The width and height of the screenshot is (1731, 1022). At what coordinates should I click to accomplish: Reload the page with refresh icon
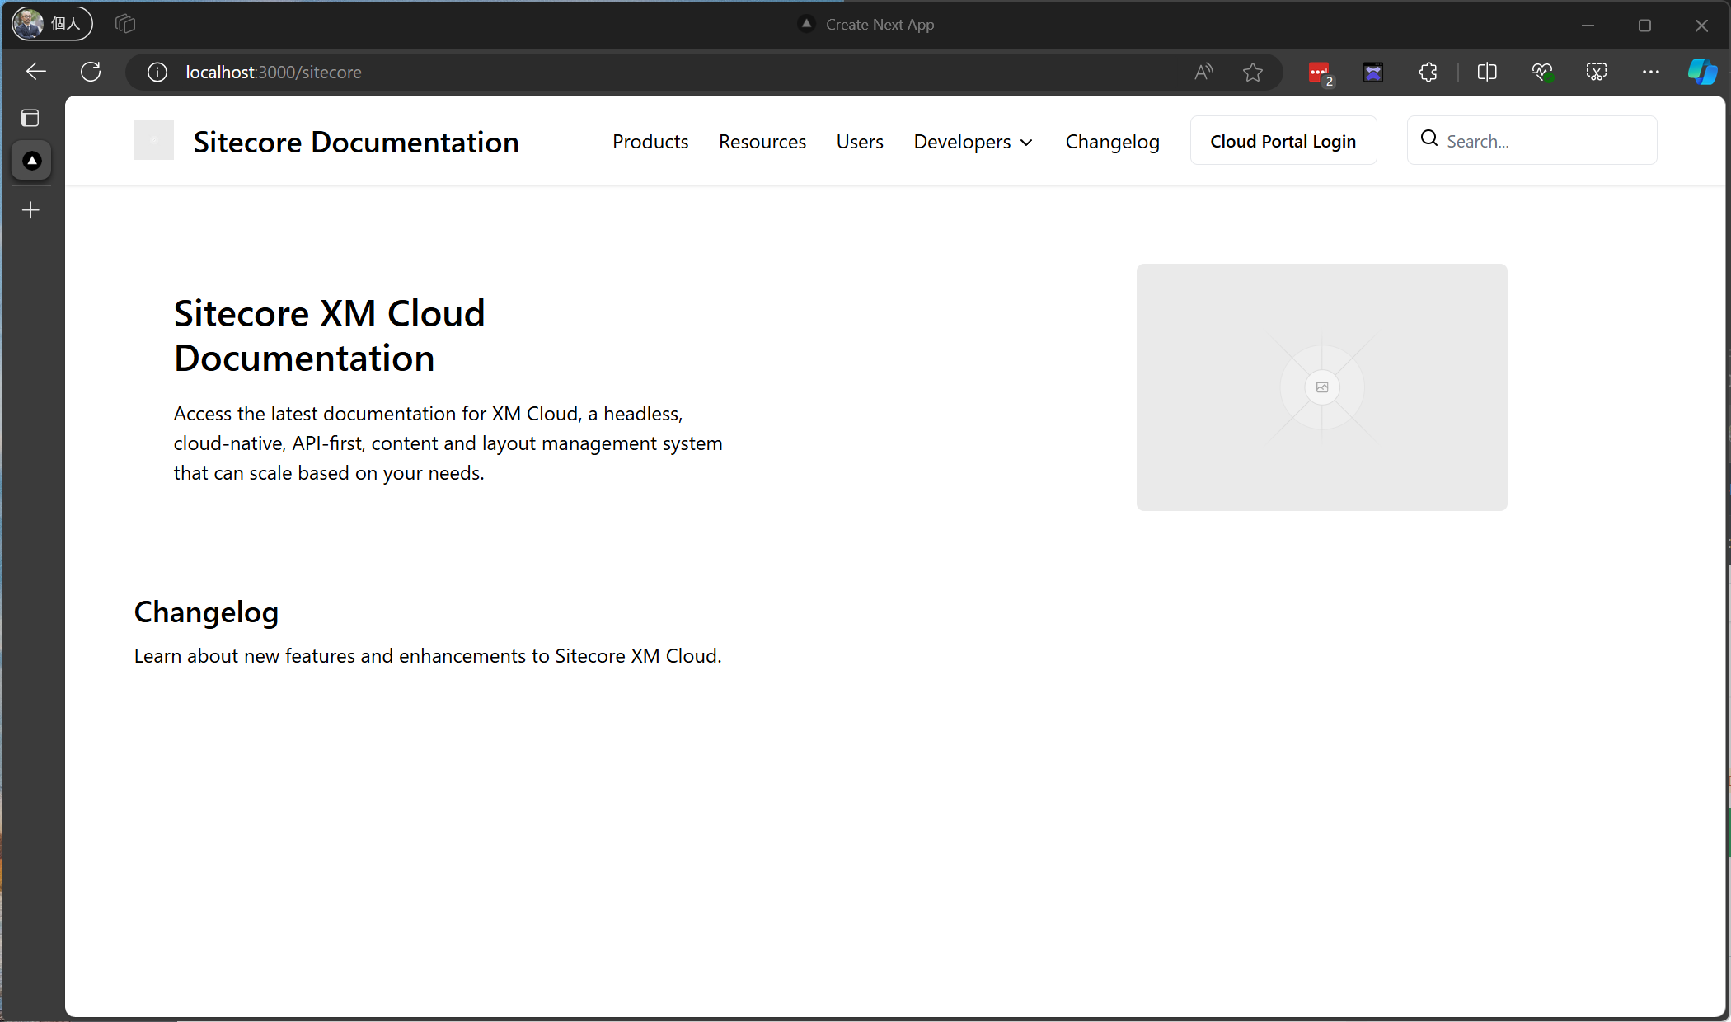point(91,72)
